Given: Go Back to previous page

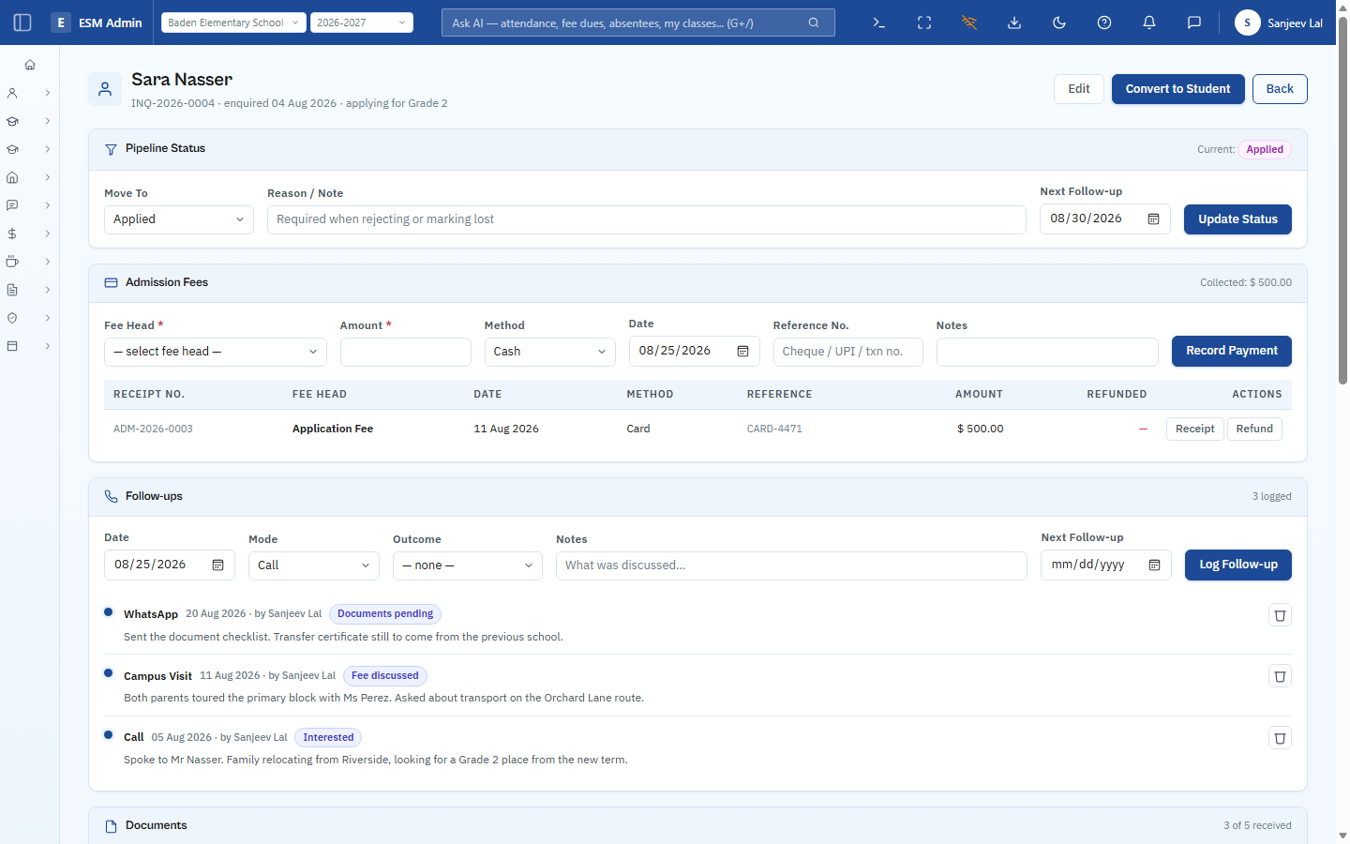Looking at the screenshot, I should [x=1280, y=89].
